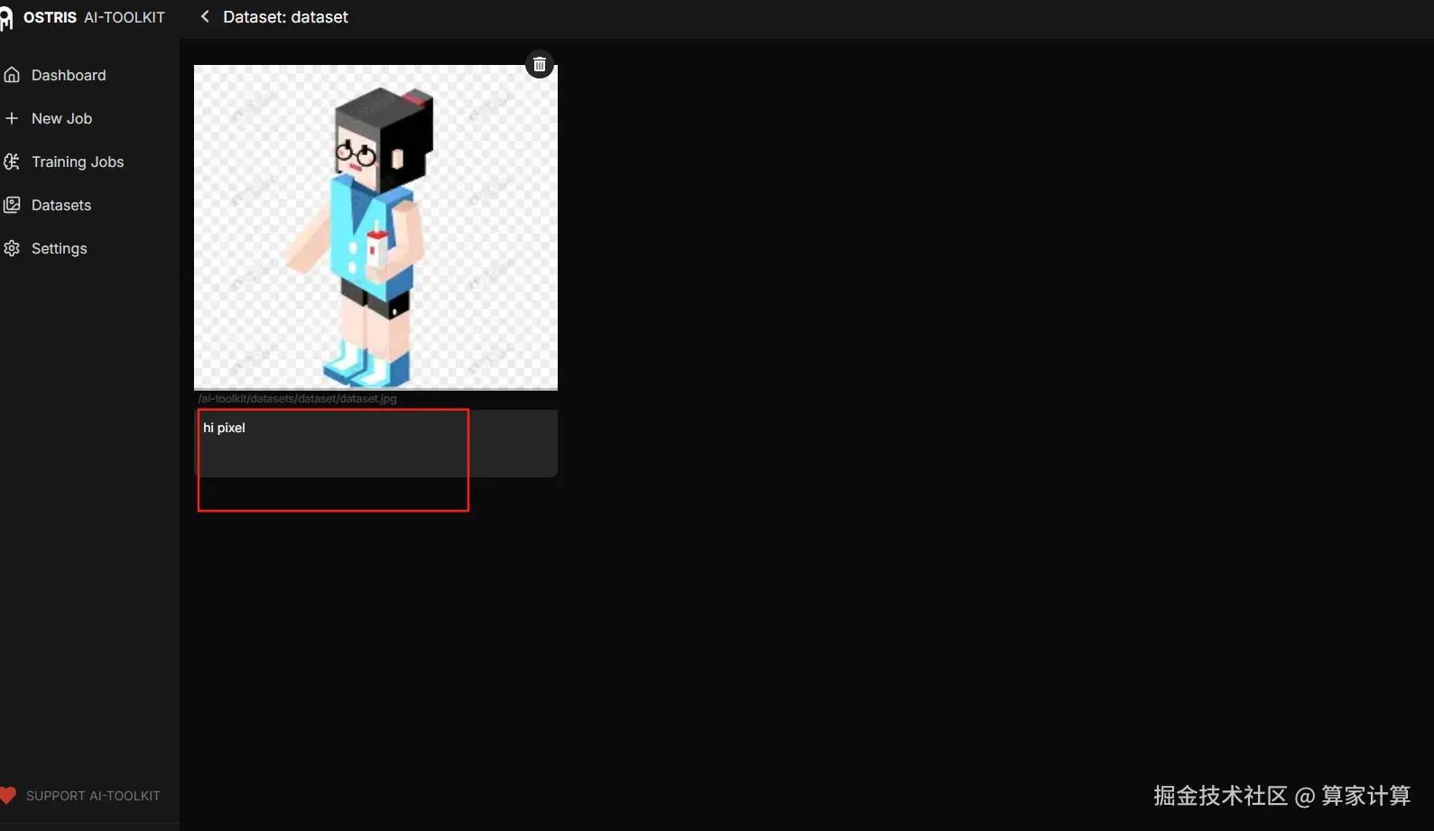
Task: Open the New Job page
Action: point(61,118)
